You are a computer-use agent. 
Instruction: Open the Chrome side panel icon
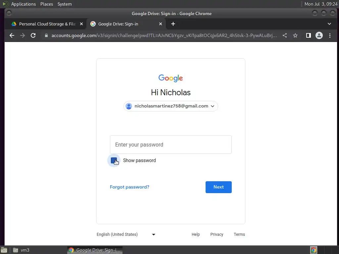(x=309, y=35)
